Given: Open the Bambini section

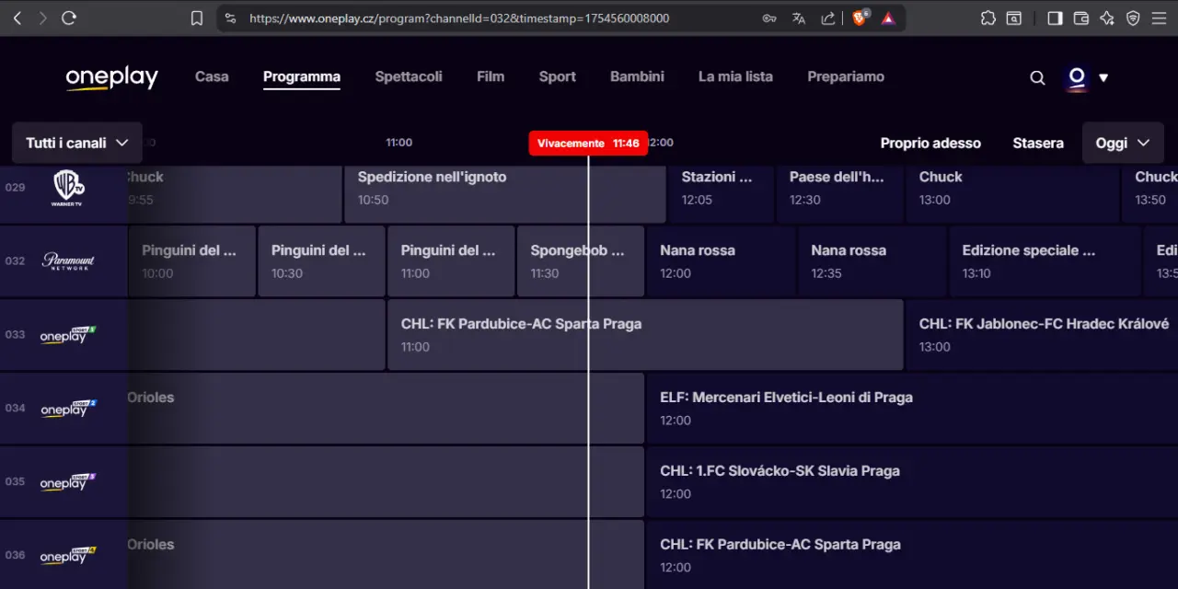Looking at the screenshot, I should tap(637, 76).
